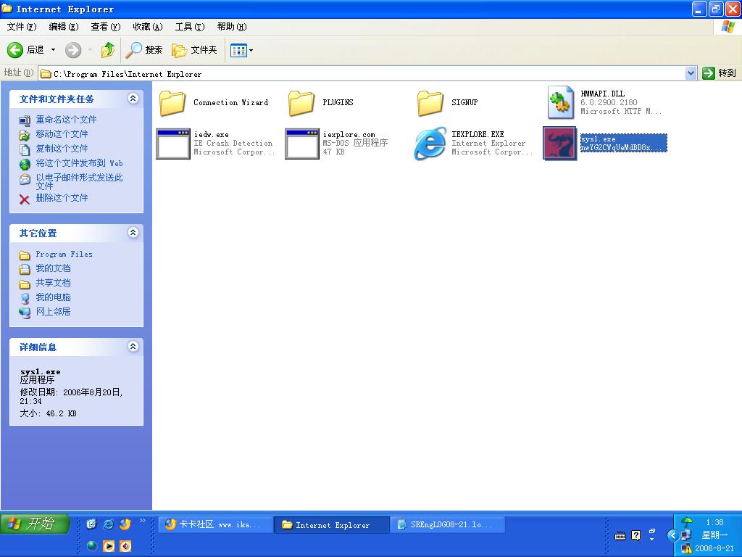
Task: Open 网上邻居 in other places
Action: click(54, 312)
